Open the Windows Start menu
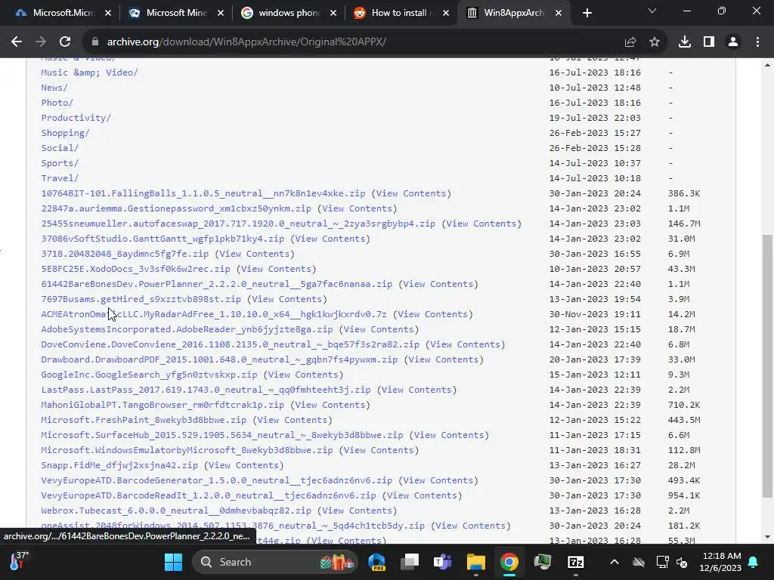Image resolution: width=774 pixels, height=580 pixels. click(173, 562)
